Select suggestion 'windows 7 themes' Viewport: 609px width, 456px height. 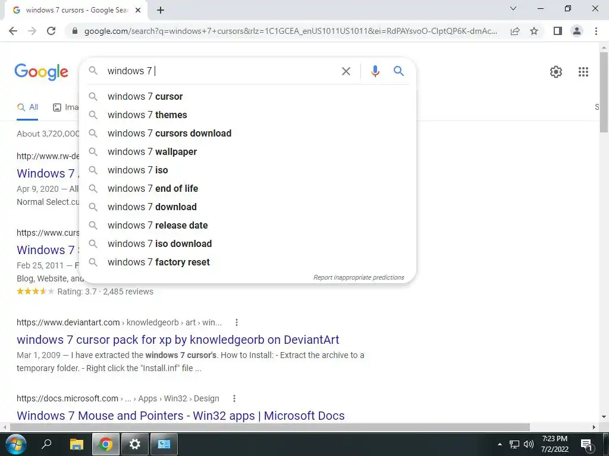pyautogui.click(x=247, y=115)
